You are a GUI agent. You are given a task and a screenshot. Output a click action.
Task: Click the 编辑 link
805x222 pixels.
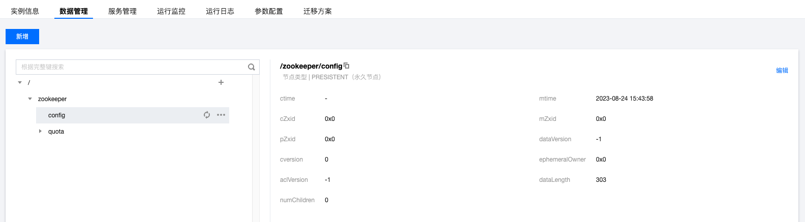point(782,71)
